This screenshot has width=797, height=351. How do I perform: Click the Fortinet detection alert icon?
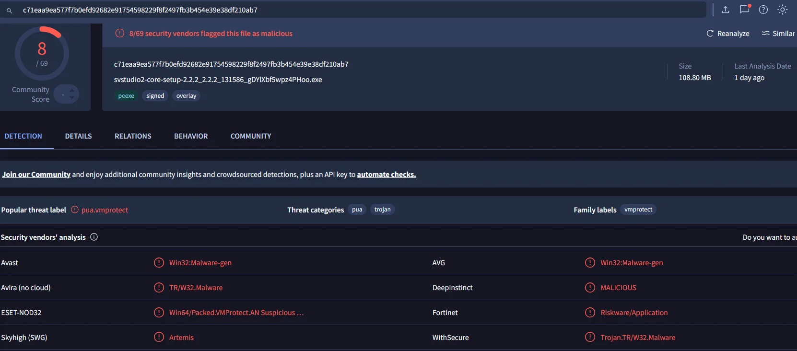click(590, 313)
